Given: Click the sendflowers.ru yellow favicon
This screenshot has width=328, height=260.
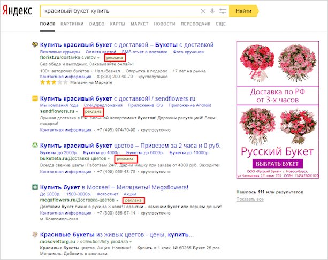Looking at the screenshot, I should coord(35,98).
